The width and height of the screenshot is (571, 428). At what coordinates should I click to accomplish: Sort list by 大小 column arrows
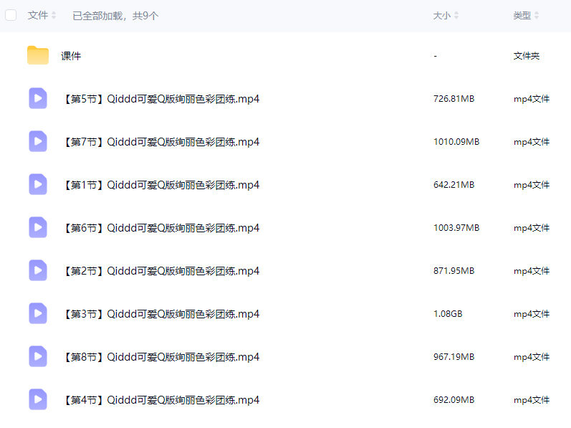click(456, 16)
